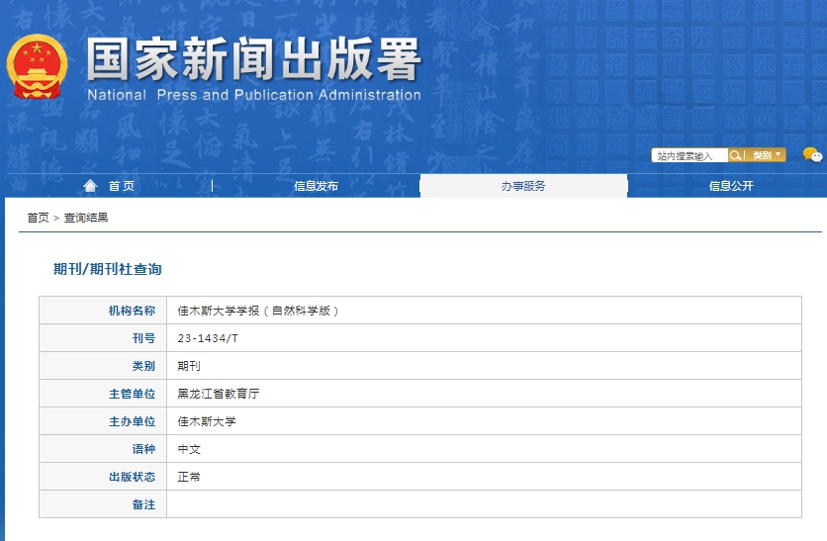Select the 办事服务 navigation tab
The height and width of the screenshot is (541, 827).
click(523, 186)
